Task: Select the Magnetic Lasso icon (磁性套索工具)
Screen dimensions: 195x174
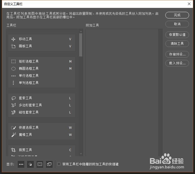Action: 13,112
